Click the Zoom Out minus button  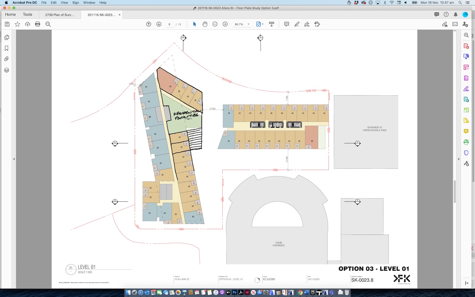(215, 24)
